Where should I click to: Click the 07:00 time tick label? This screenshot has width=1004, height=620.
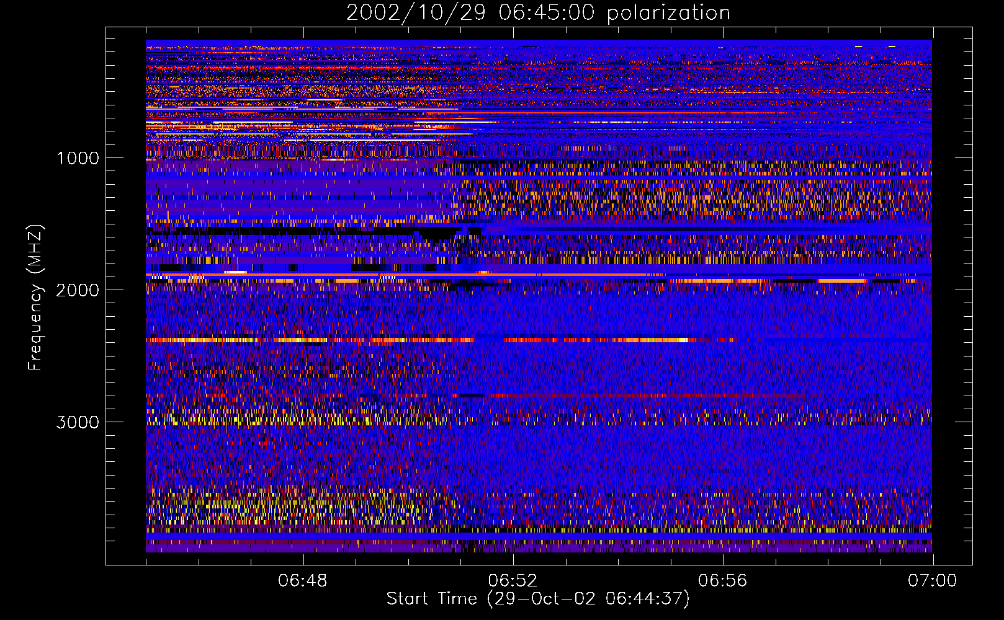point(933,581)
